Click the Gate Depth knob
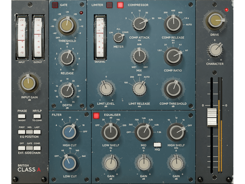The height and width of the screenshot is (184, 245). [x=67, y=90]
